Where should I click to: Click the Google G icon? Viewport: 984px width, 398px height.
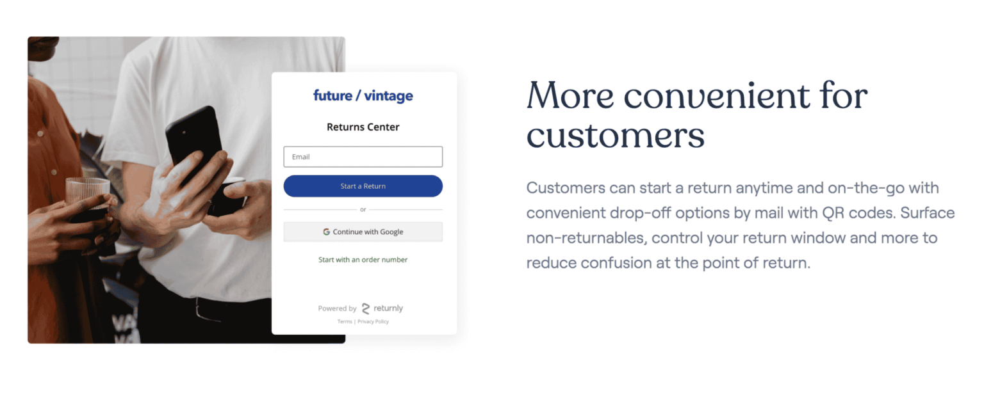click(327, 232)
